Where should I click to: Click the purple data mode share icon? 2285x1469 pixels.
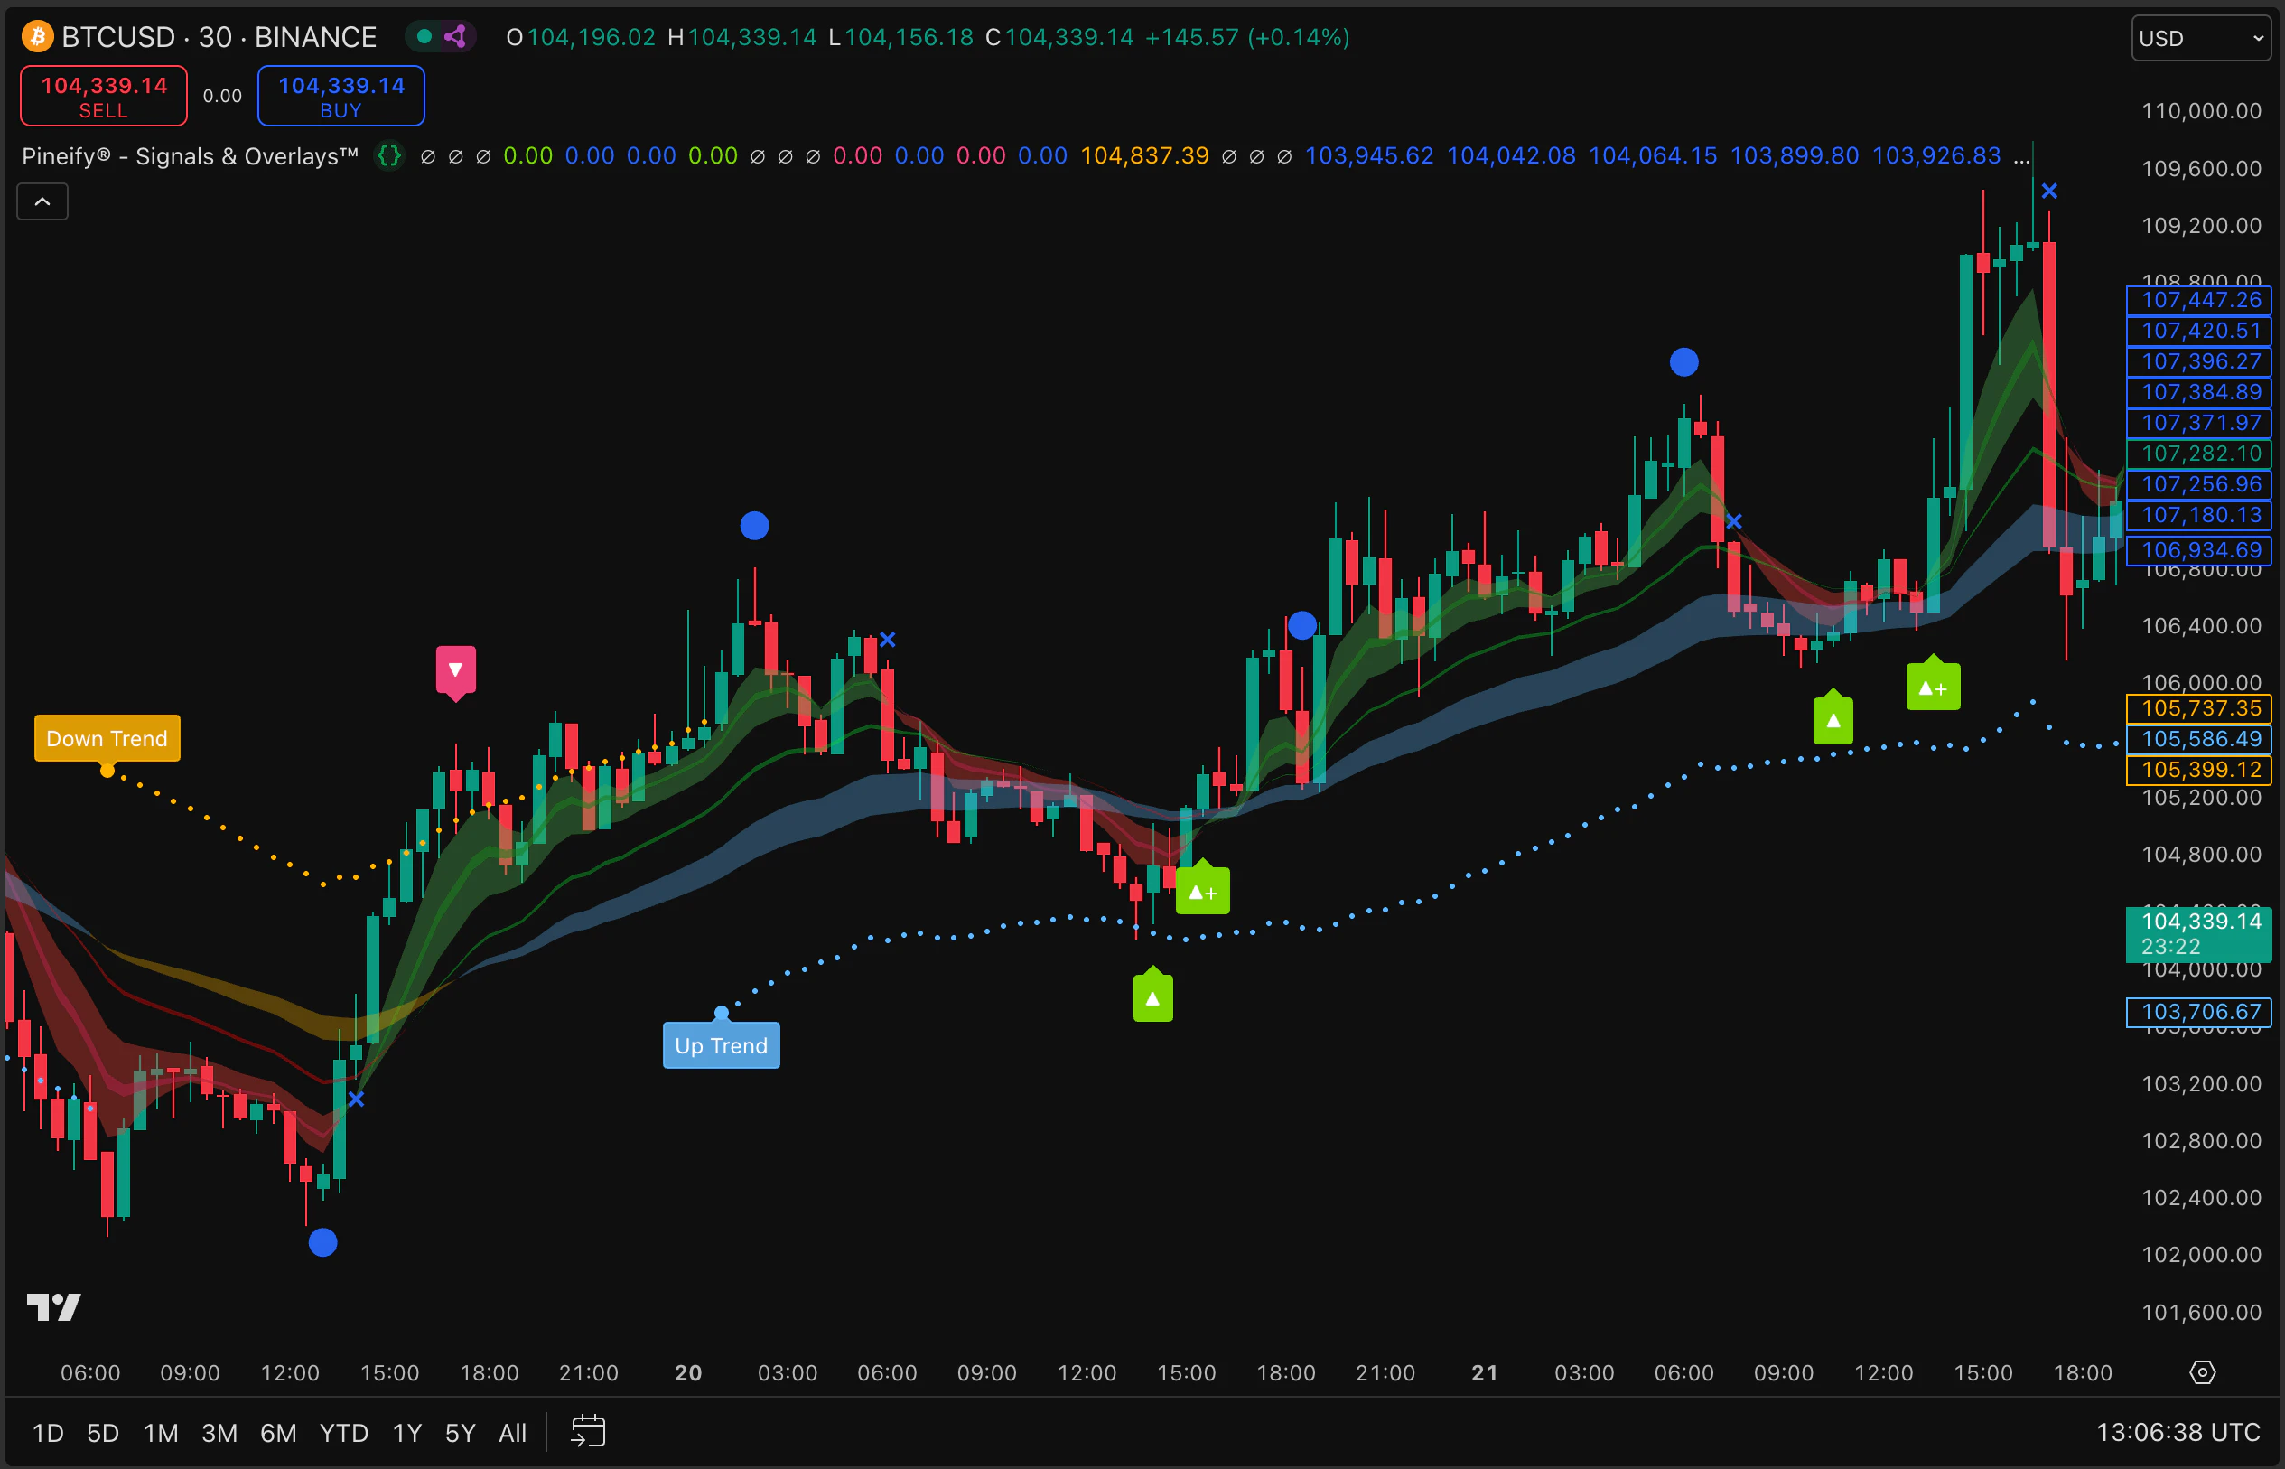pos(455,37)
